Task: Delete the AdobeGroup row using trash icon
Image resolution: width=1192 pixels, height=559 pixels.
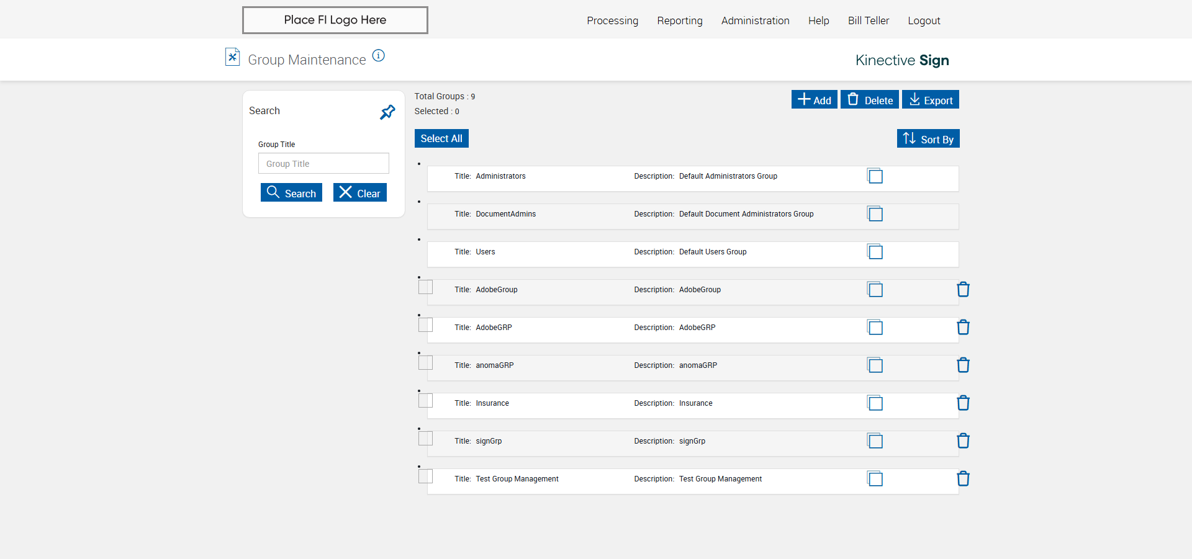Action: [963, 290]
